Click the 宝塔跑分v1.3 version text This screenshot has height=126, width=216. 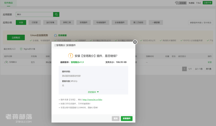point(77,62)
